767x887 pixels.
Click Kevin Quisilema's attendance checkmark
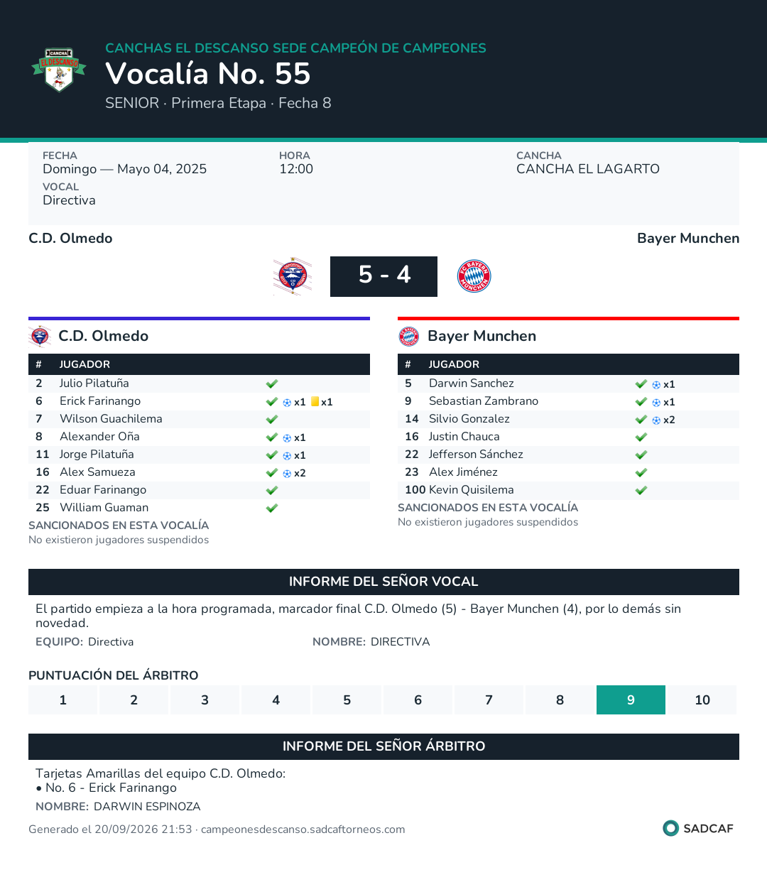click(641, 490)
